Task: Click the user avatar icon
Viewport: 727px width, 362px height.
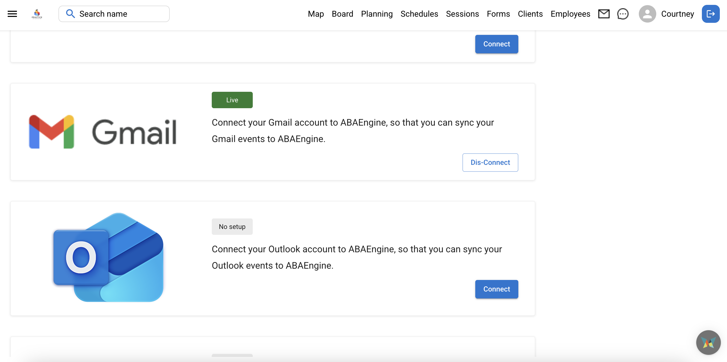Action: click(x=647, y=14)
